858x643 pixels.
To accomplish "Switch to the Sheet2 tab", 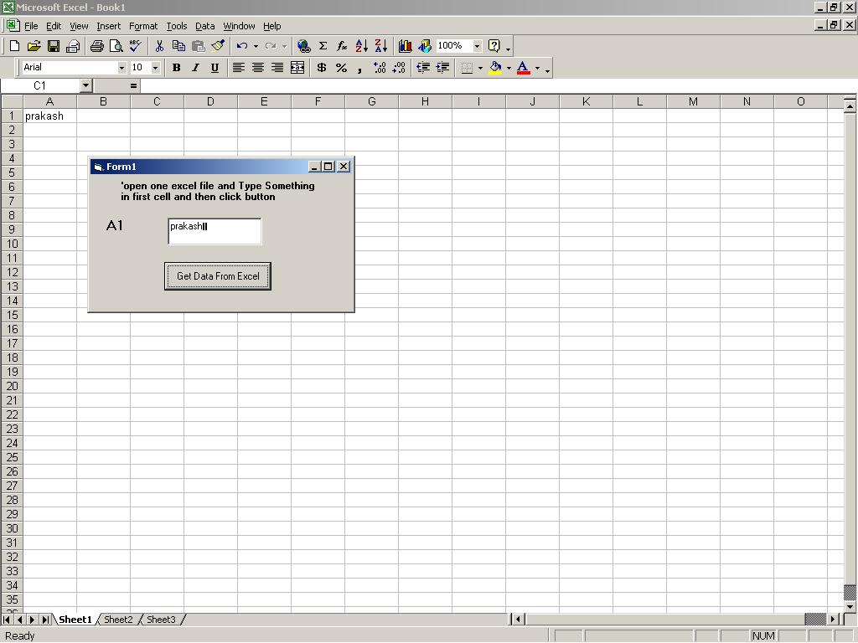I will [118, 620].
